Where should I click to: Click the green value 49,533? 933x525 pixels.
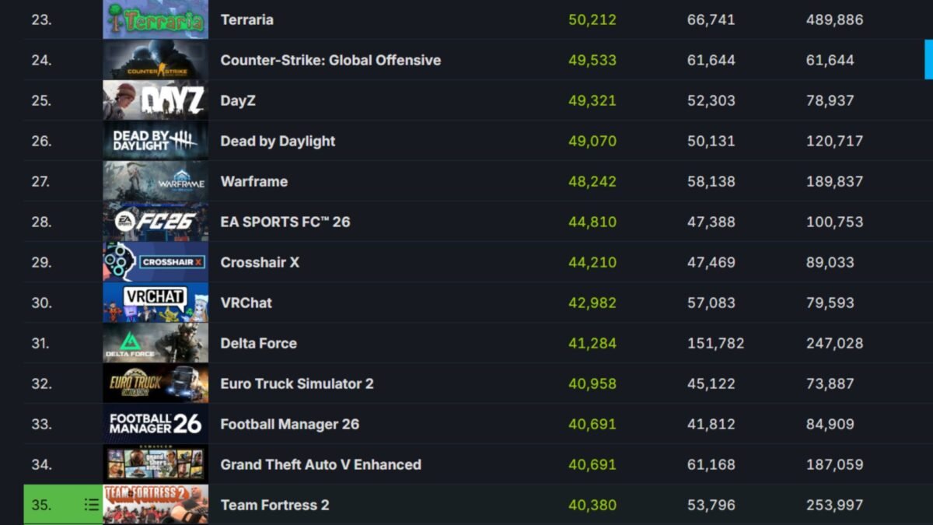(592, 60)
